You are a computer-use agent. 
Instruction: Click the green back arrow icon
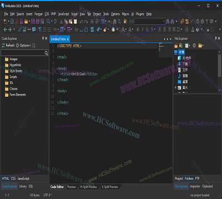[x=5, y=29]
